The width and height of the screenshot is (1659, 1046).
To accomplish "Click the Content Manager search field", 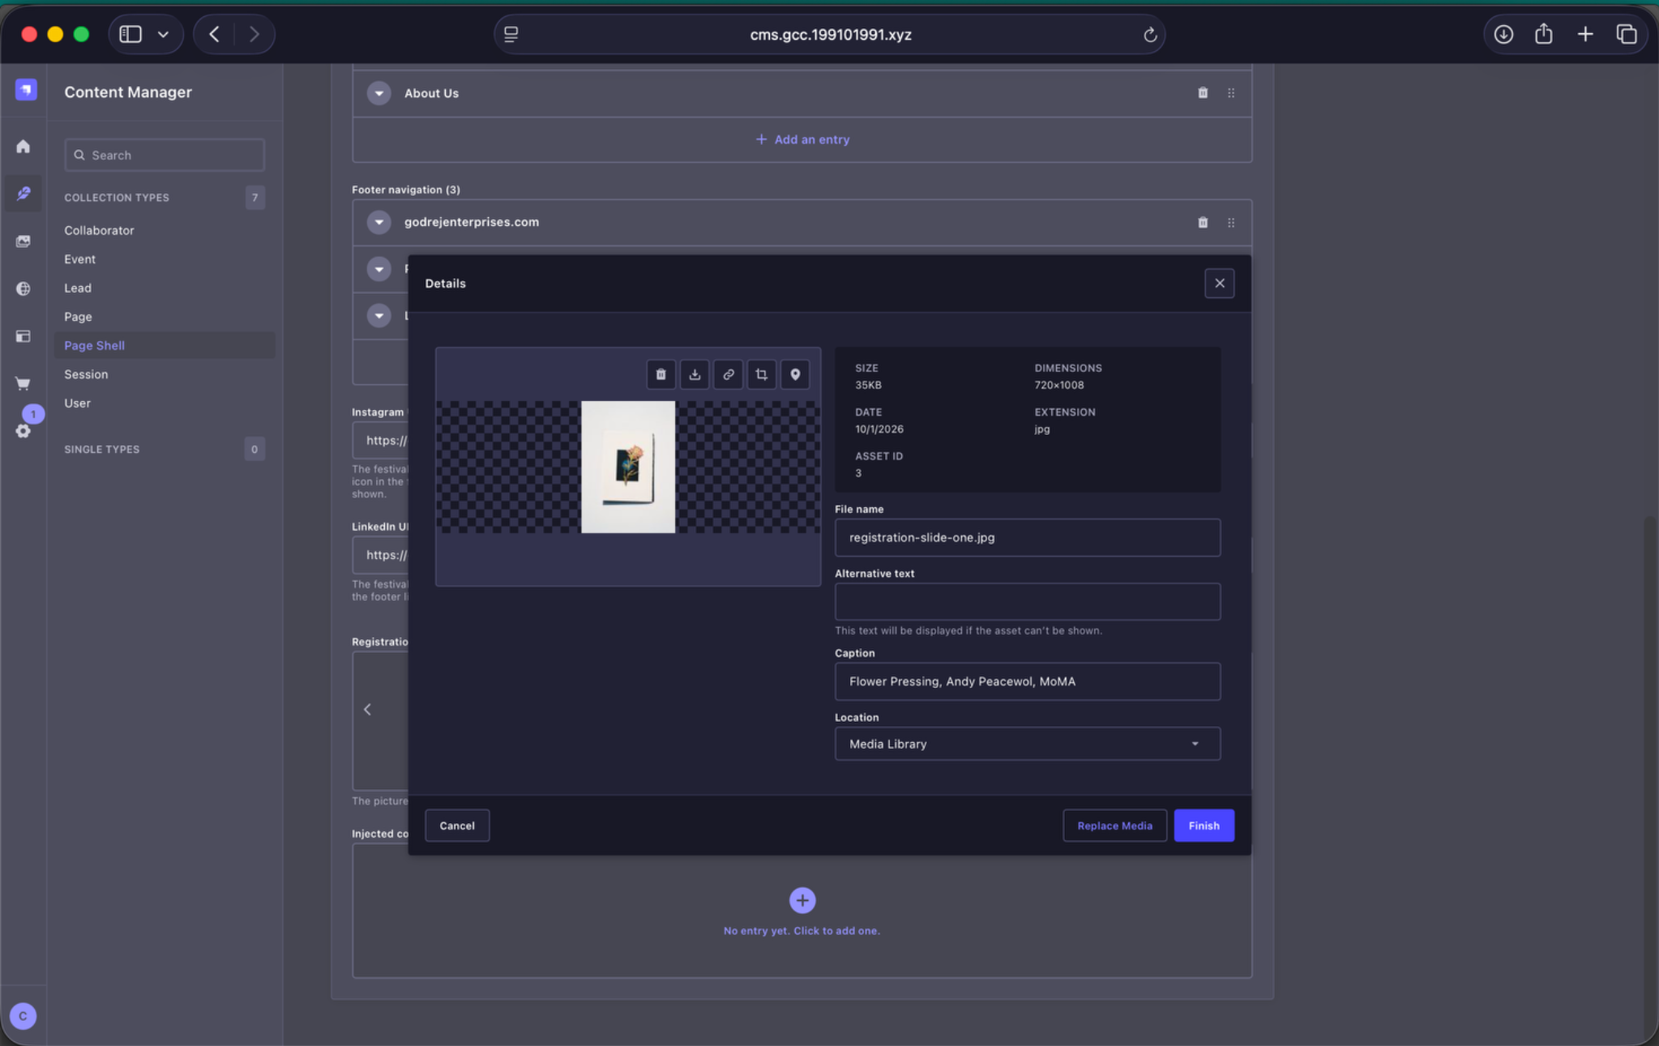I will (165, 155).
